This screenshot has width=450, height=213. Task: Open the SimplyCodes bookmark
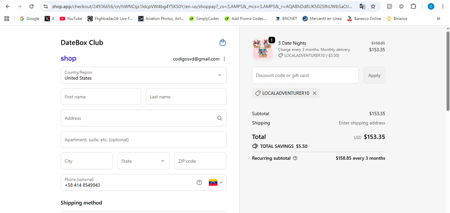(204, 19)
